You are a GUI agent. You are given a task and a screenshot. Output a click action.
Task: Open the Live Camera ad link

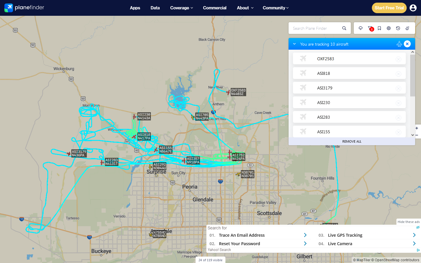point(340,244)
